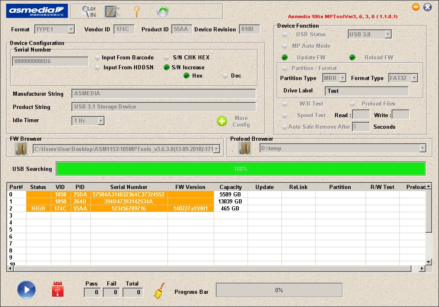Toggle Reload FW option
Screen dimensions: 439x307
click(x=352, y=57)
